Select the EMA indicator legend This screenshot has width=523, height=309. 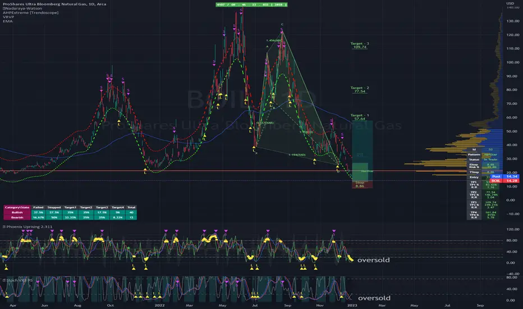(8, 21)
